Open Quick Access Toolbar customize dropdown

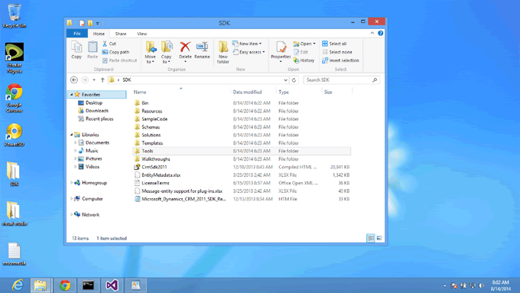[98, 23]
